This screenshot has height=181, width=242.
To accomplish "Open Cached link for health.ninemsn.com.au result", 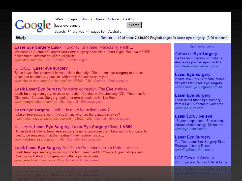I will [x=100, y=118].
